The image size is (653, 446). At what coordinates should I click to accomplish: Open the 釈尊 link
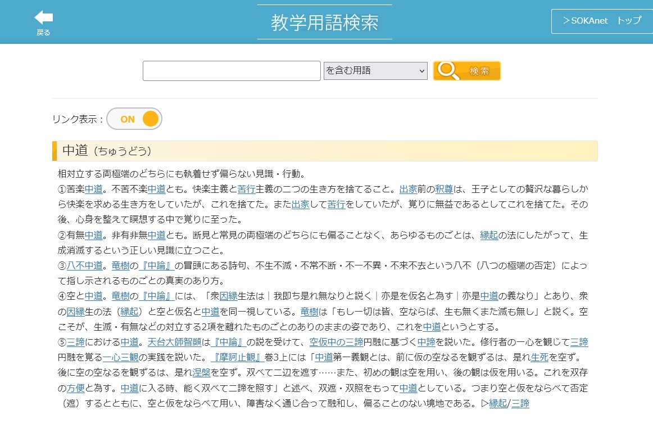point(444,189)
